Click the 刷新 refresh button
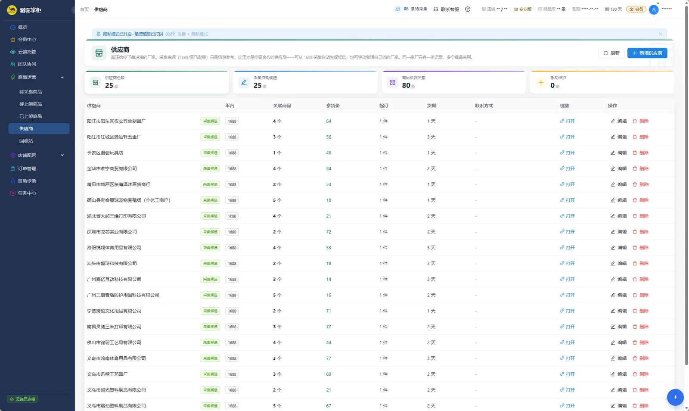 click(611, 53)
